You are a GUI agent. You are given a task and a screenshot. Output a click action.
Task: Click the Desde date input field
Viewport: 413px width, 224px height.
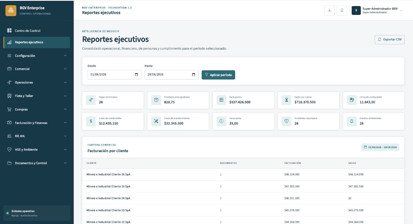pyautogui.click(x=114, y=75)
